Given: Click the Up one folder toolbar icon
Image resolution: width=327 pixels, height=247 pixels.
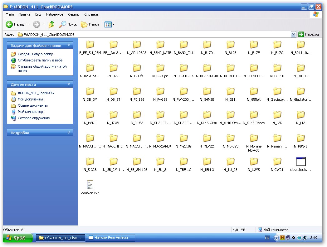Looking at the screenshot, I should [51, 24].
